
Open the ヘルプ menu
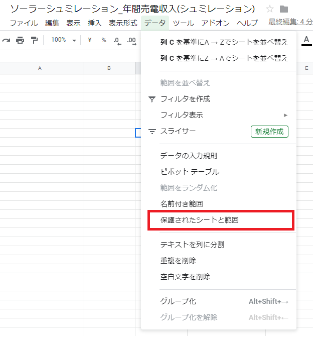247,23
